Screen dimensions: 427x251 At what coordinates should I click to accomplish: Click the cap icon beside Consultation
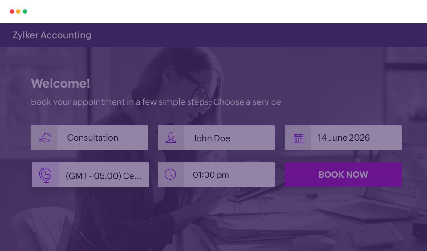[x=45, y=138]
